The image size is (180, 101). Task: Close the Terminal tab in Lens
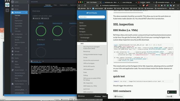(x=40, y=61)
